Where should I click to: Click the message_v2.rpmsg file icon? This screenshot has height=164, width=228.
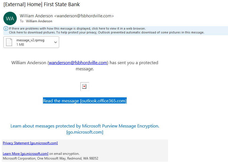click(x=9, y=42)
